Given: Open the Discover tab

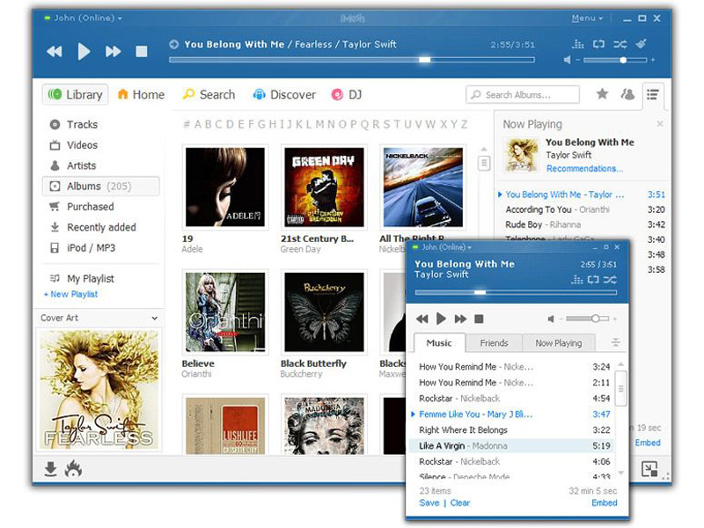Looking at the screenshot, I should pyautogui.click(x=284, y=95).
